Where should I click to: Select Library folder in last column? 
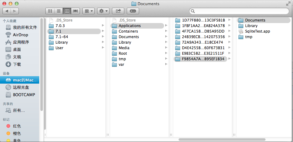pos(264,26)
